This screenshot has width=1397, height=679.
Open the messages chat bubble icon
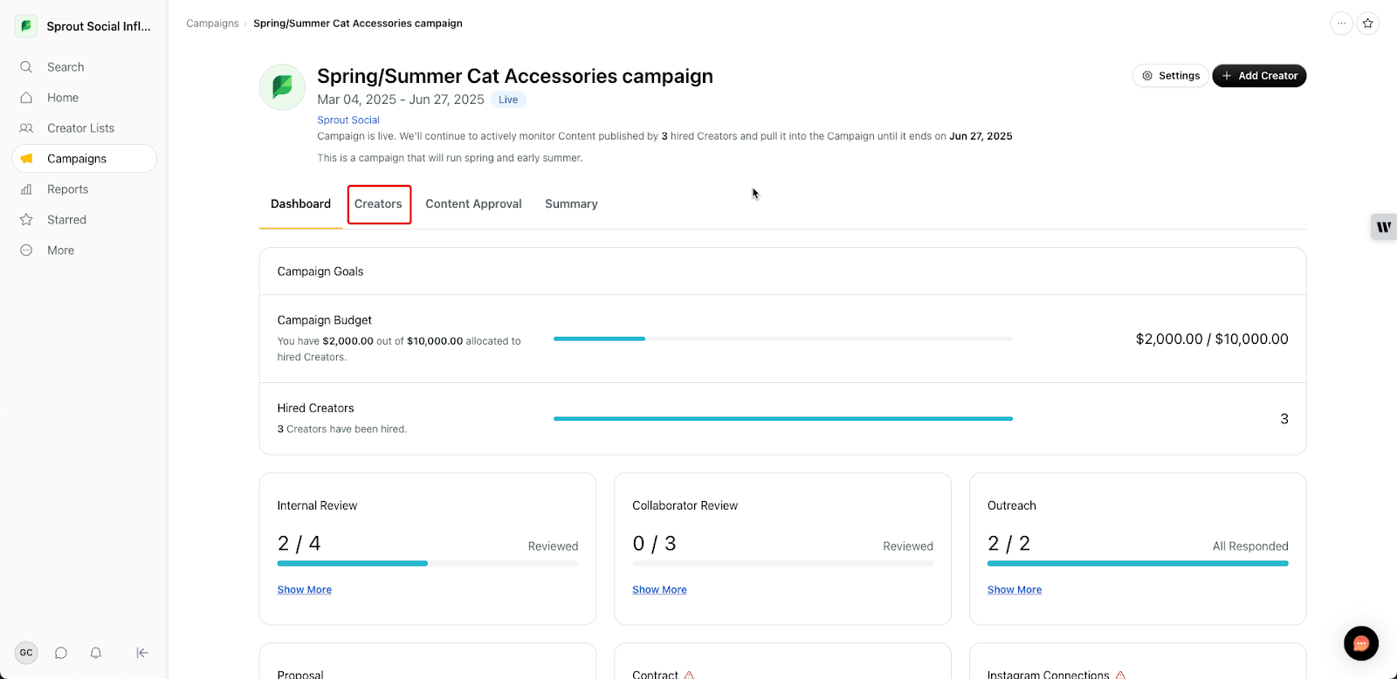pos(61,653)
